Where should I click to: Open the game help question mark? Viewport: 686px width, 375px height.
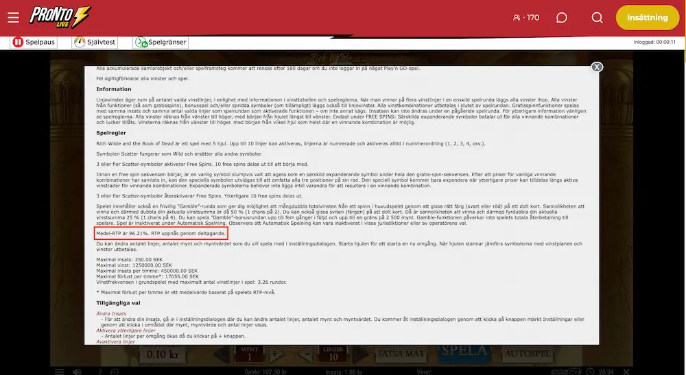tap(99, 372)
